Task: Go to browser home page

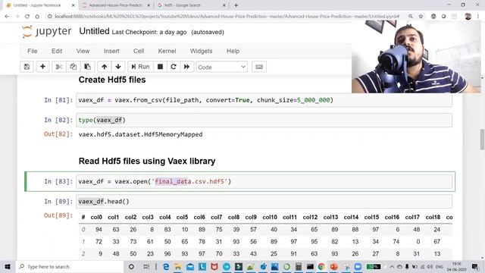Action: point(37,17)
